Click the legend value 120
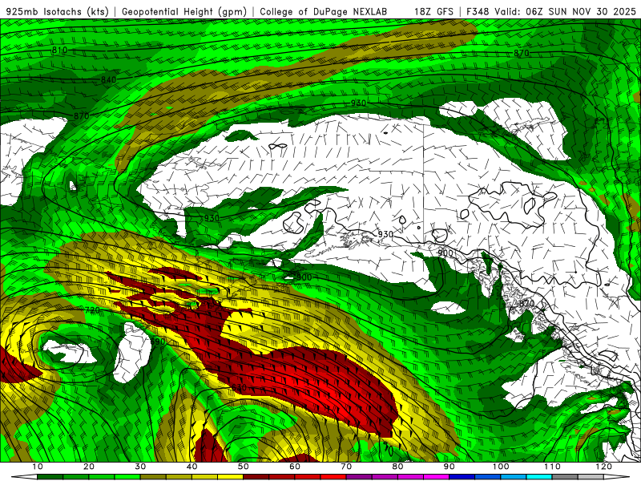The width and height of the screenshot is (641, 481). (604, 467)
